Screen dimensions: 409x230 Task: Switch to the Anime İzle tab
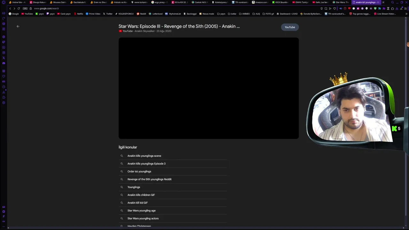pos(17,2)
